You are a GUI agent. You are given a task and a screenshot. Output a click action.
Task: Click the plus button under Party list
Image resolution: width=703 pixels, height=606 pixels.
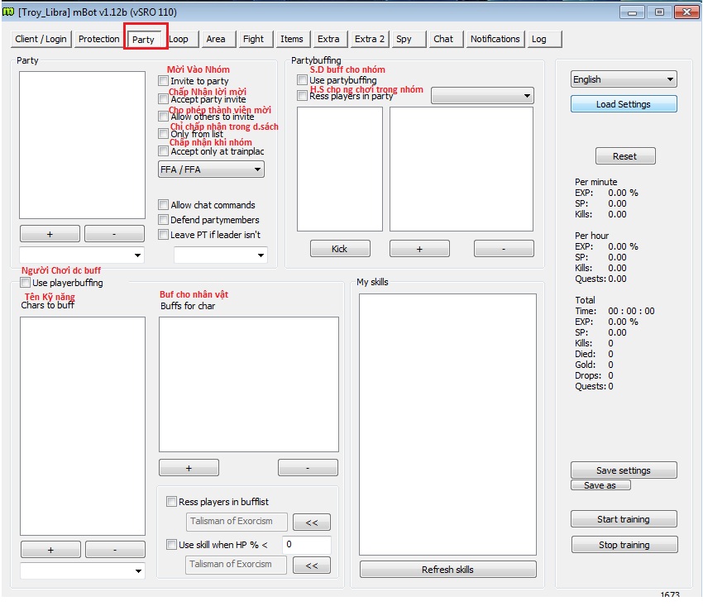(x=50, y=234)
